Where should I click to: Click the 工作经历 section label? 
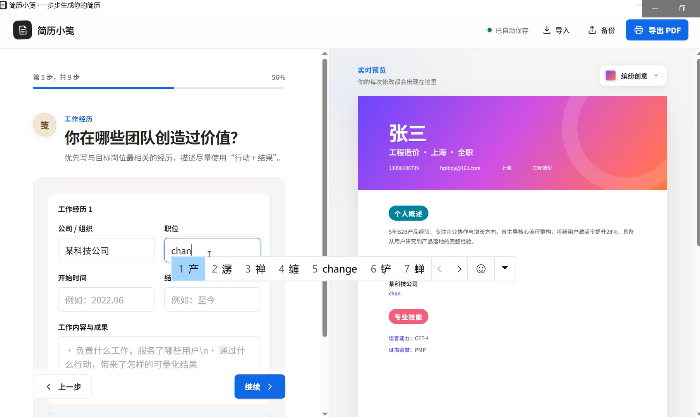(x=78, y=119)
